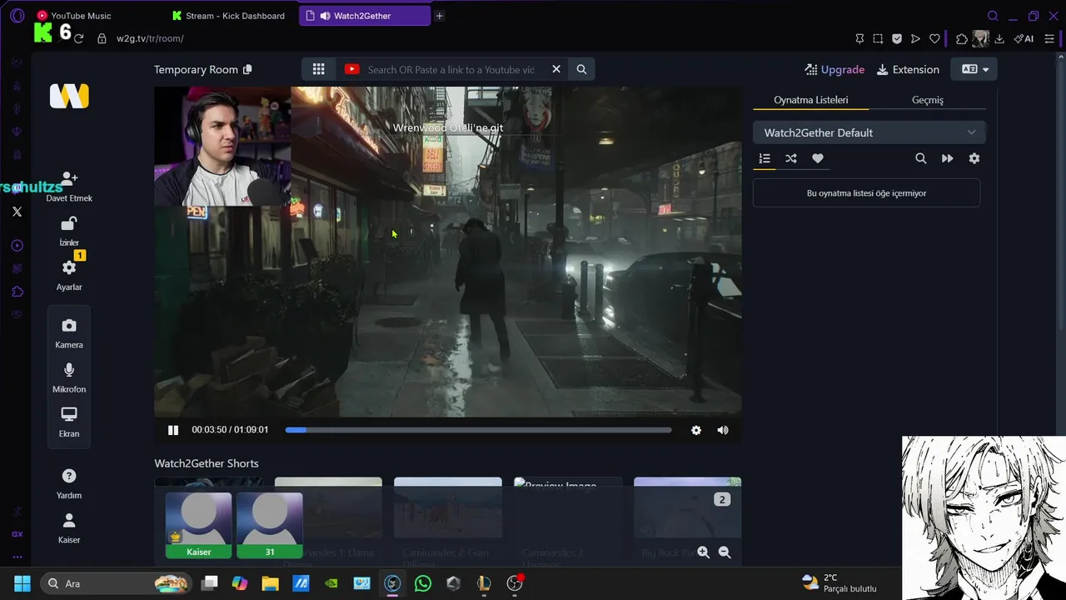This screenshot has width=1066, height=600.
Task: Open the browser privacy shield icon
Action: point(897,38)
